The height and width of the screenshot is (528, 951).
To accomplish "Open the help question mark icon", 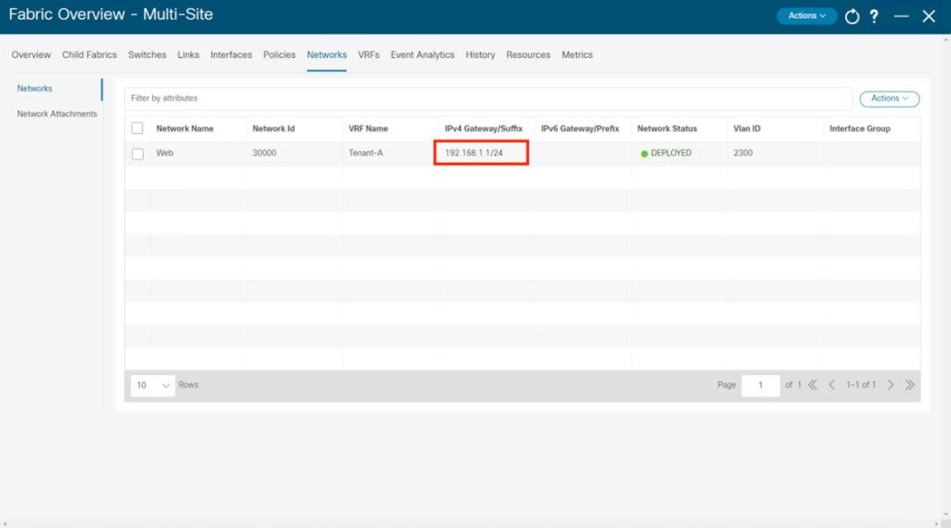I will point(874,17).
